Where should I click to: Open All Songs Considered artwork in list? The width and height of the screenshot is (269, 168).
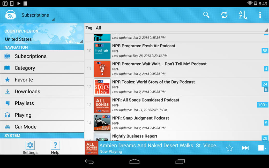click(102, 105)
